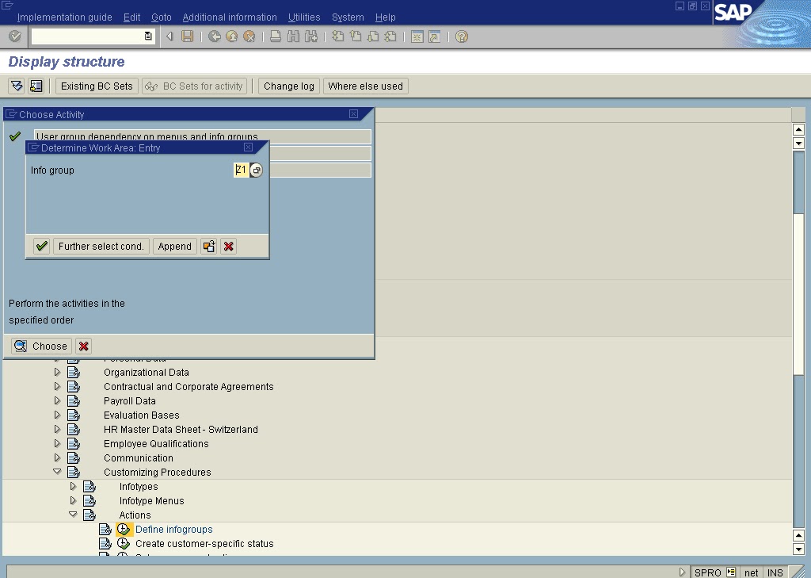The height and width of the screenshot is (578, 811).
Task: Cancel the dialog with the red X icon
Action: [228, 246]
